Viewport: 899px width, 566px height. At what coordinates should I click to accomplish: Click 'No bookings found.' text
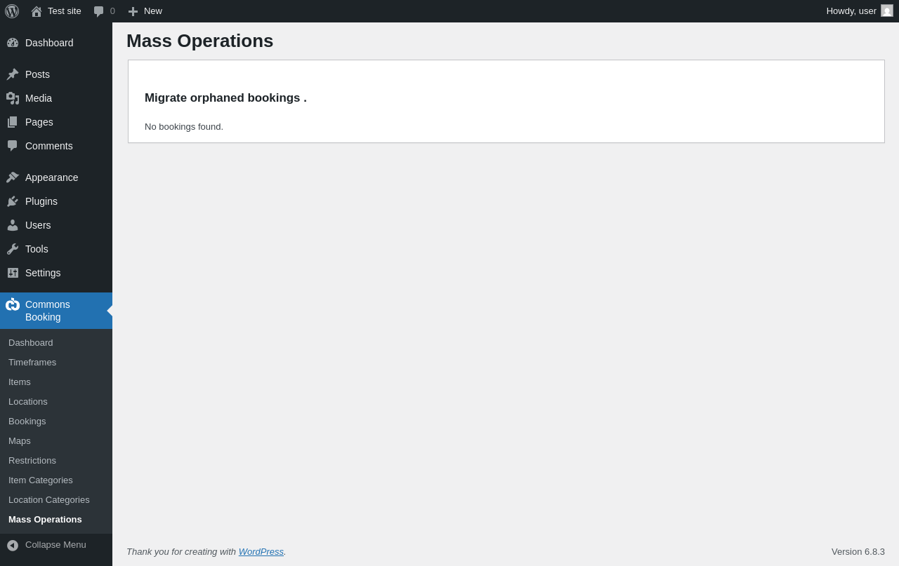pos(184,127)
